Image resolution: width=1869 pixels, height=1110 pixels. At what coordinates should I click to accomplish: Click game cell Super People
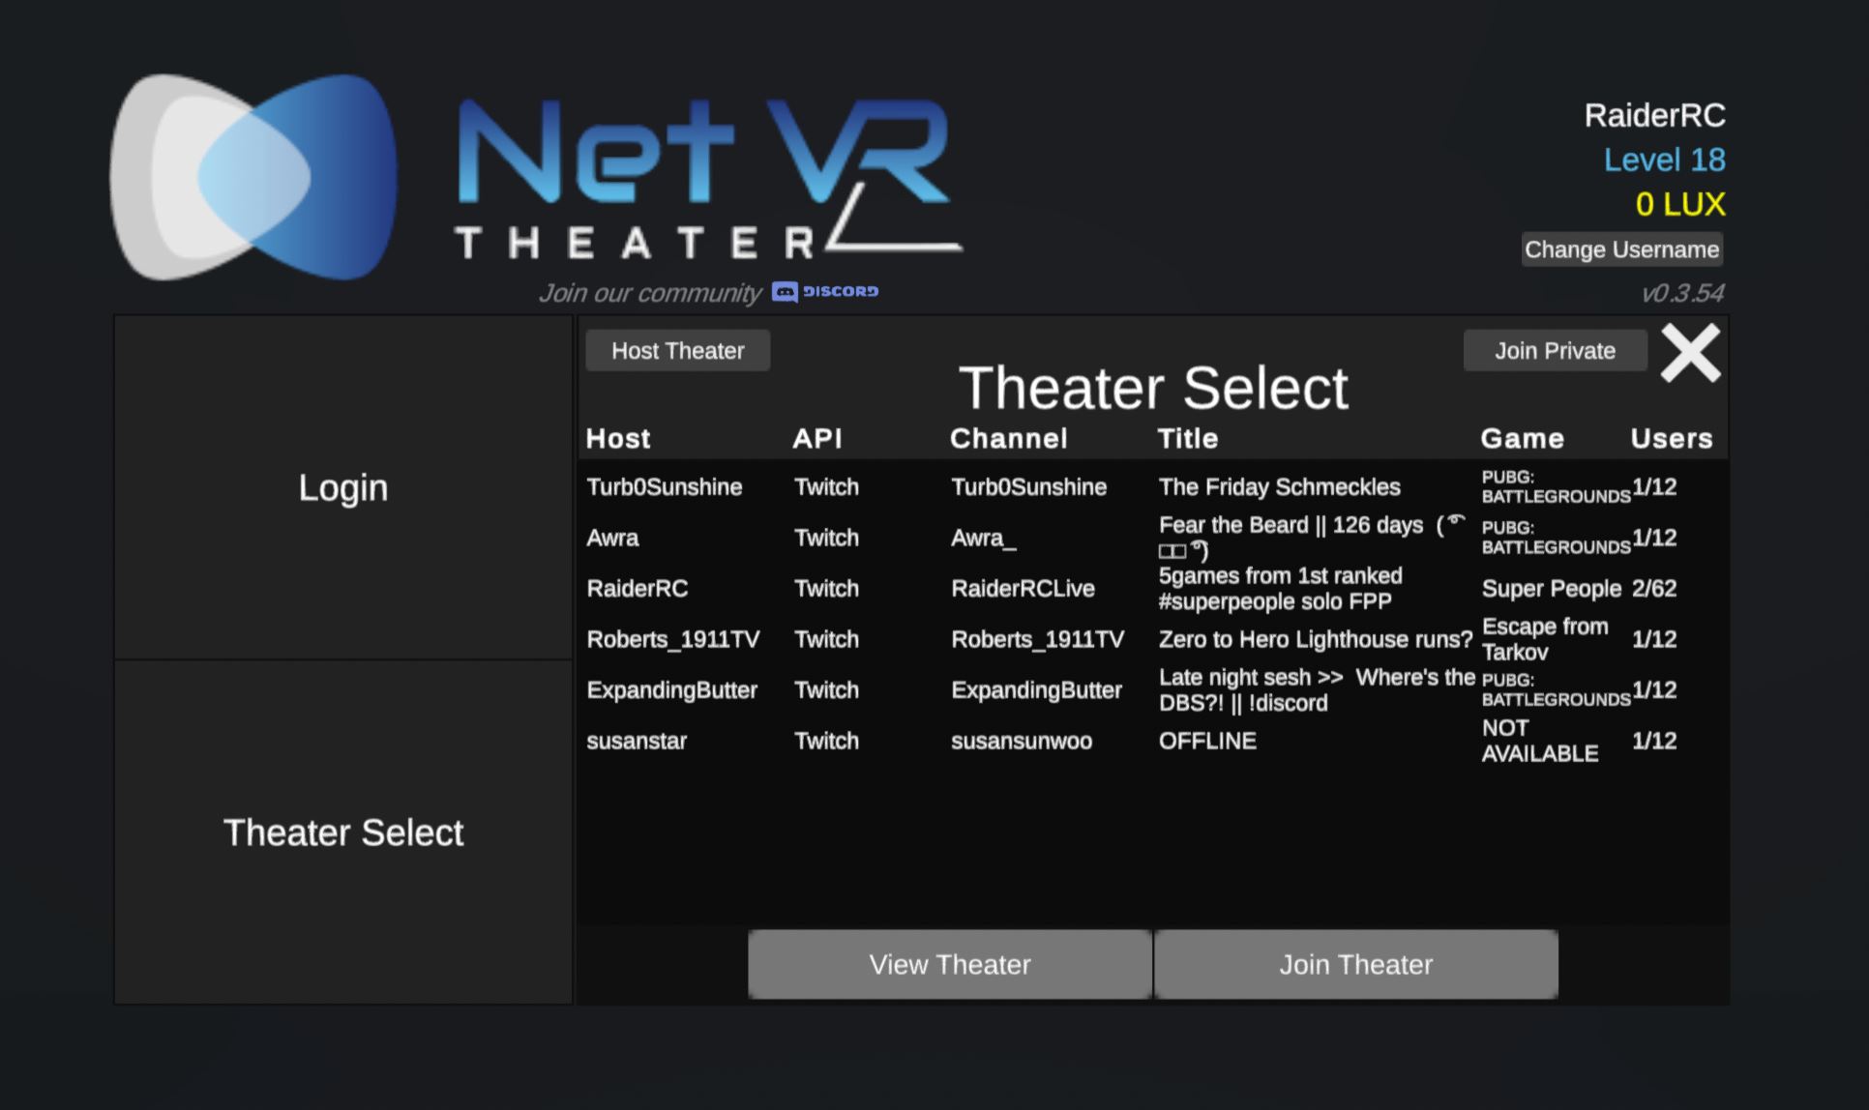(1551, 588)
